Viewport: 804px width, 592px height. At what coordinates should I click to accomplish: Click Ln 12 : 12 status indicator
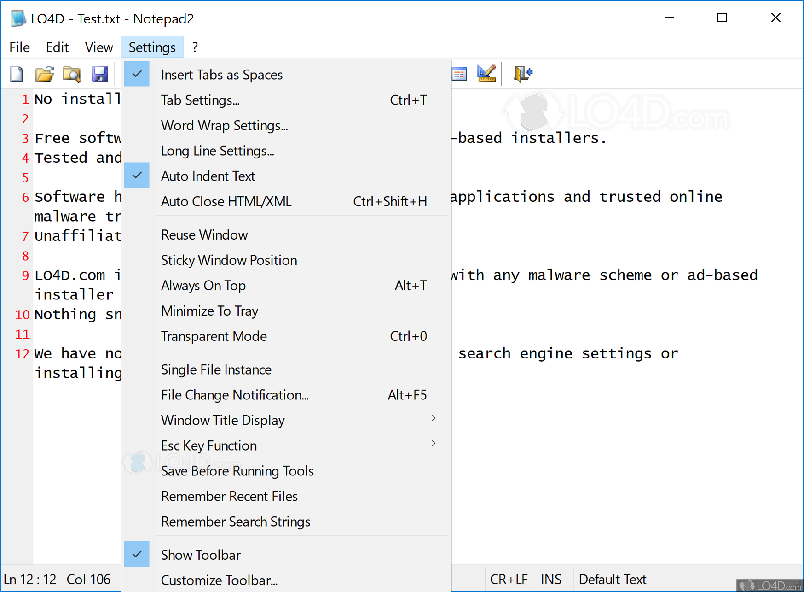[30, 579]
